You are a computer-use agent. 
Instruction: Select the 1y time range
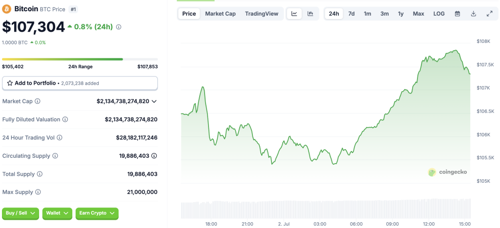(x=401, y=14)
